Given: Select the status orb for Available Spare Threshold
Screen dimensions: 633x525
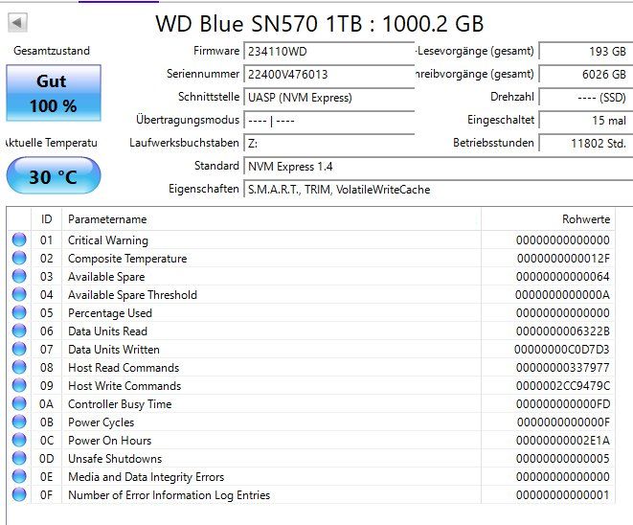Looking at the screenshot, I should [19, 294].
